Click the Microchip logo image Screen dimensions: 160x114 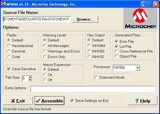pyautogui.click(x=140, y=18)
